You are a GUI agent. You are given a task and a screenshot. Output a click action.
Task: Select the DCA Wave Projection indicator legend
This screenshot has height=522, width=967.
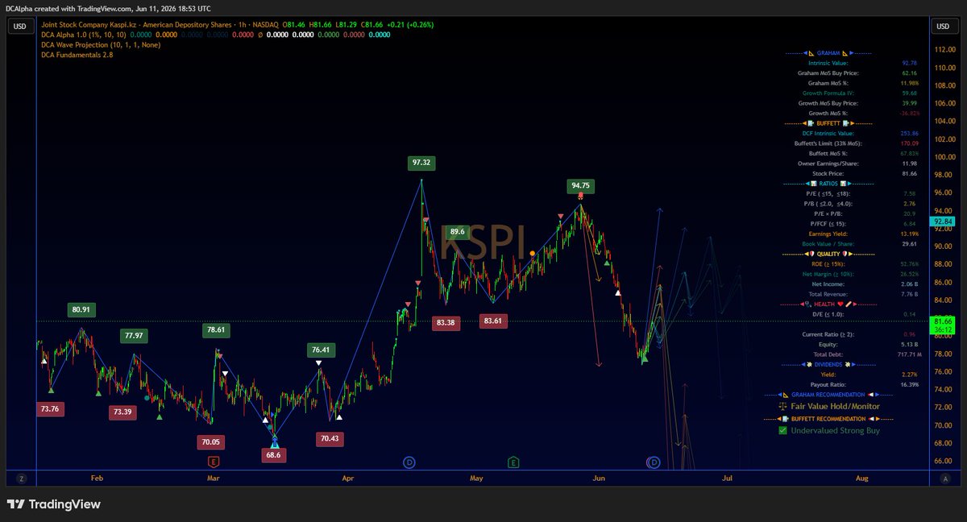[101, 44]
